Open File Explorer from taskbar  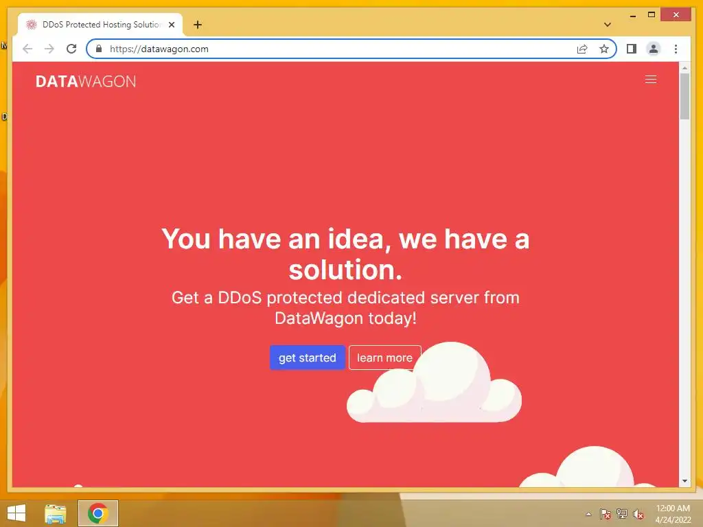[x=56, y=513]
